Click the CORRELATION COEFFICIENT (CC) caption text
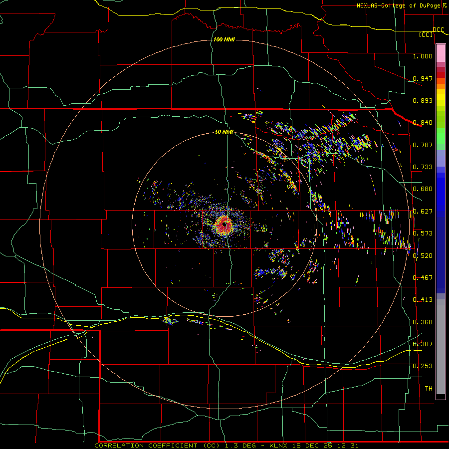 click(157, 446)
